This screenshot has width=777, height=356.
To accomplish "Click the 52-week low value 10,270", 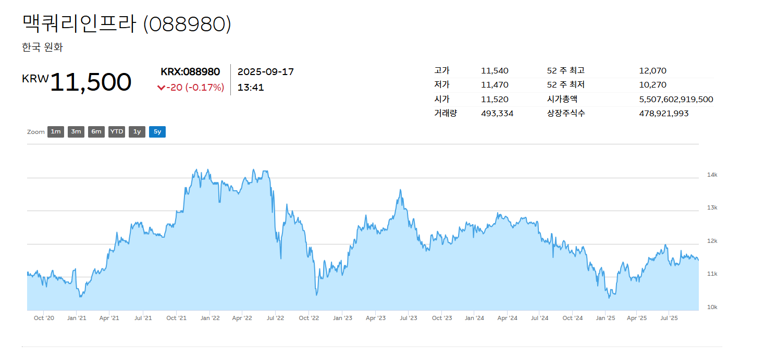I will click(x=653, y=85).
